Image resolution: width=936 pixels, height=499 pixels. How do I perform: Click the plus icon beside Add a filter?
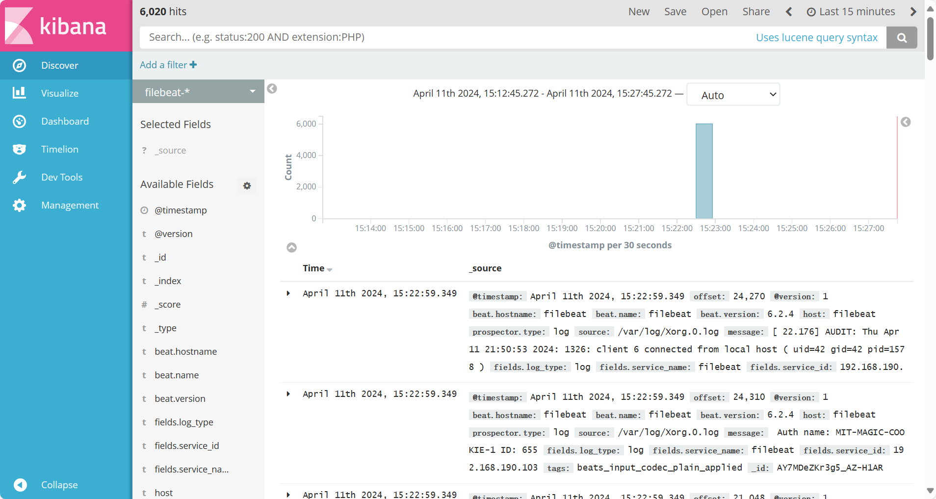[x=193, y=65]
